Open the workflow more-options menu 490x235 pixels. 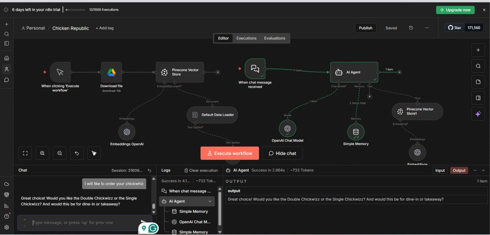click(x=427, y=28)
